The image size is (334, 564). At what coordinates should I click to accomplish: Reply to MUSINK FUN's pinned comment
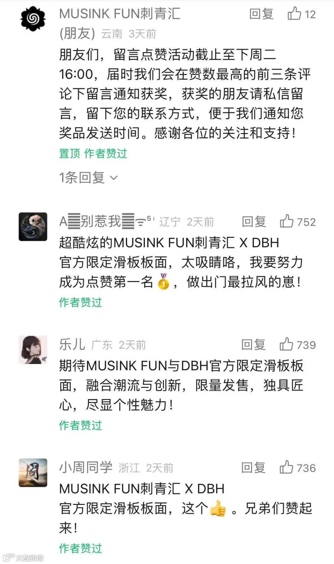click(x=261, y=14)
